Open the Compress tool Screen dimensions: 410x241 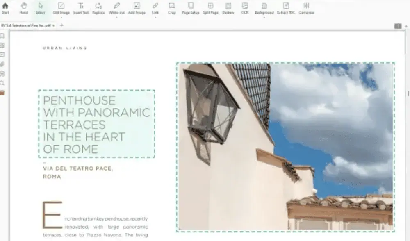[x=306, y=8]
